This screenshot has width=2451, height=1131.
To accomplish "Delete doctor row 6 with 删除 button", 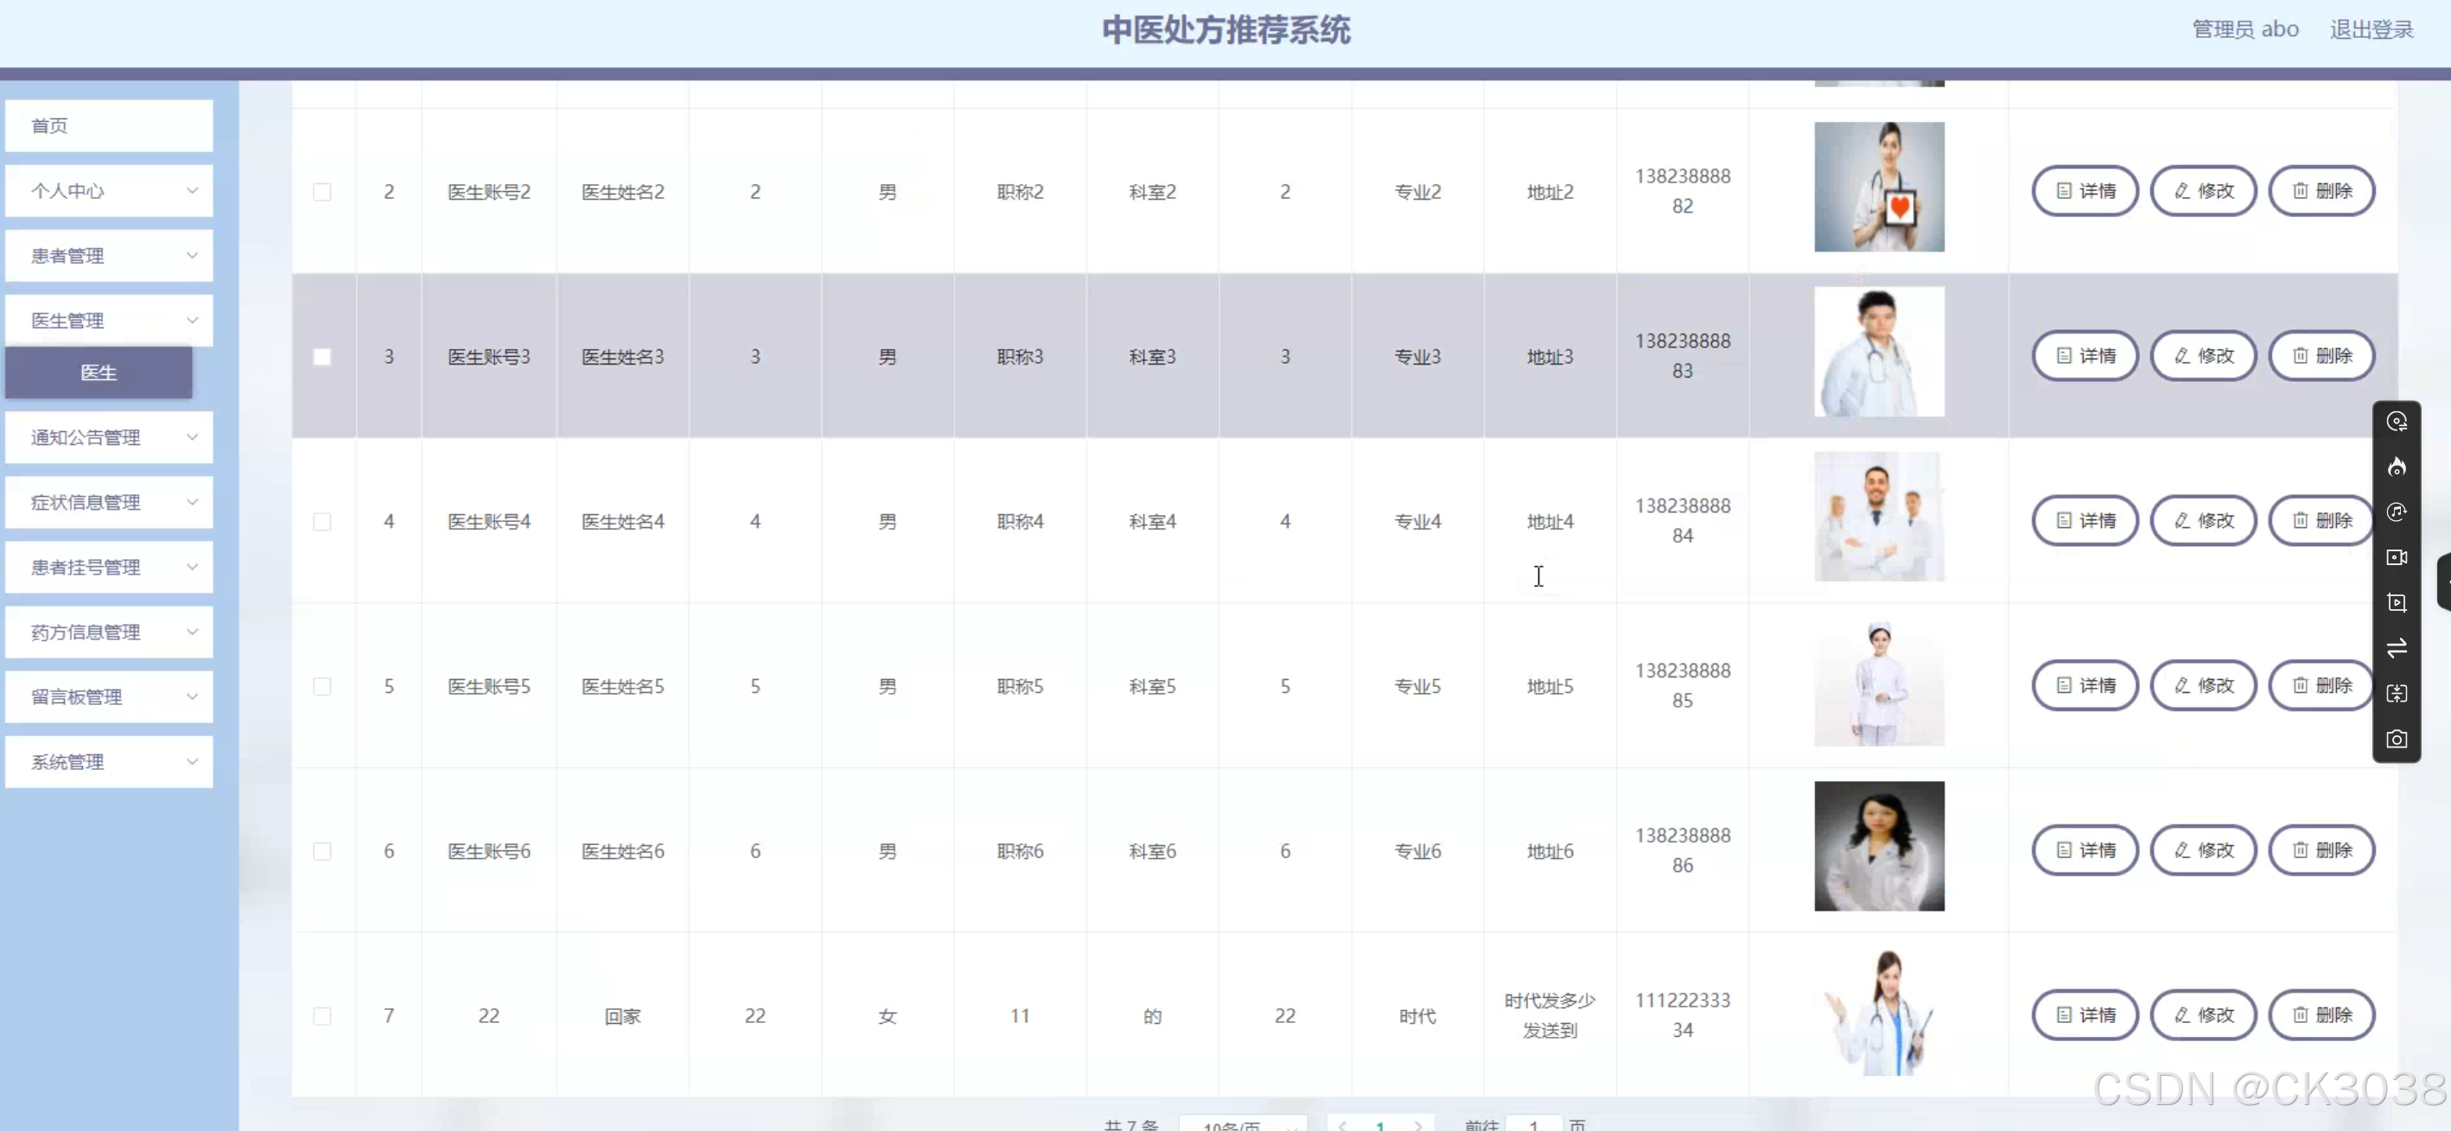I will click(2320, 850).
